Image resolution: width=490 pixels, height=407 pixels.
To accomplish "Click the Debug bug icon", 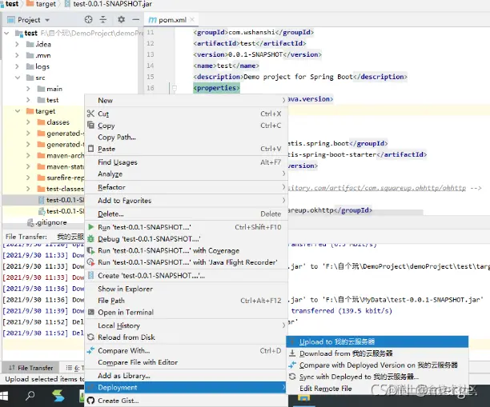I will coord(90,239).
